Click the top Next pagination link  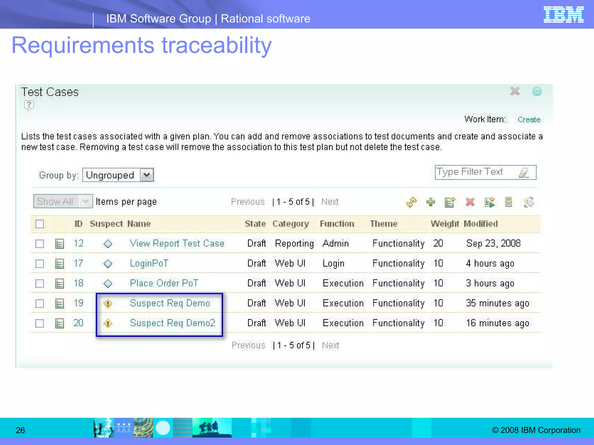330,202
